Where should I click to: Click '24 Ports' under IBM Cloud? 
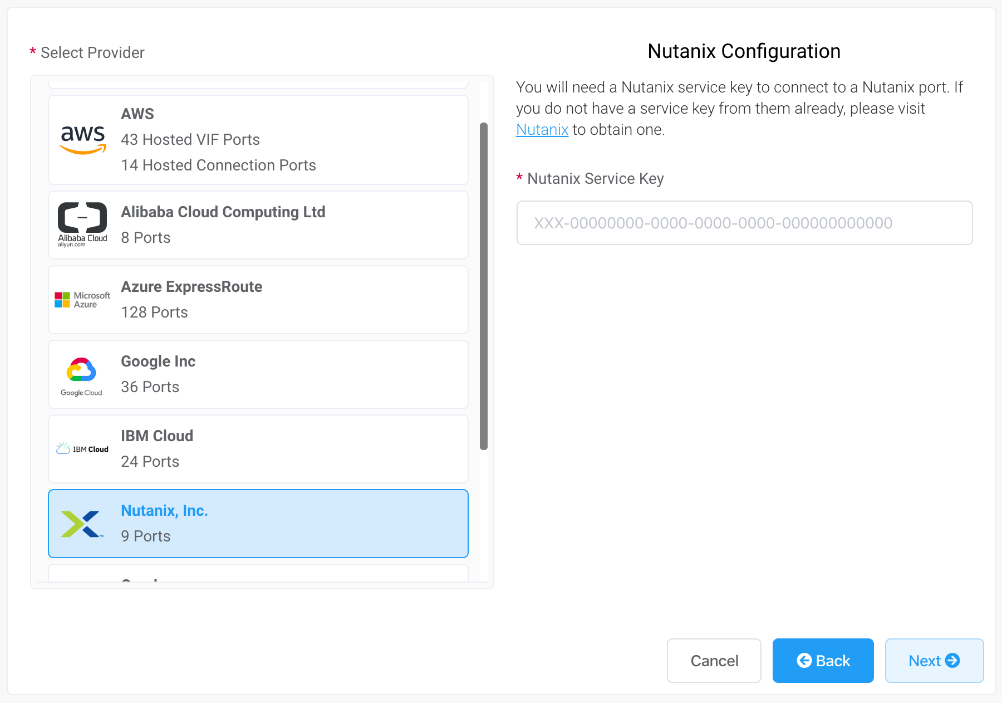[x=150, y=461]
